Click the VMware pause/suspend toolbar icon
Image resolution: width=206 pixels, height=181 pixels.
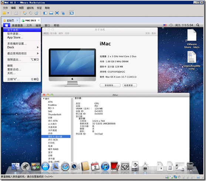pyautogui.click(x=4, y=13)
